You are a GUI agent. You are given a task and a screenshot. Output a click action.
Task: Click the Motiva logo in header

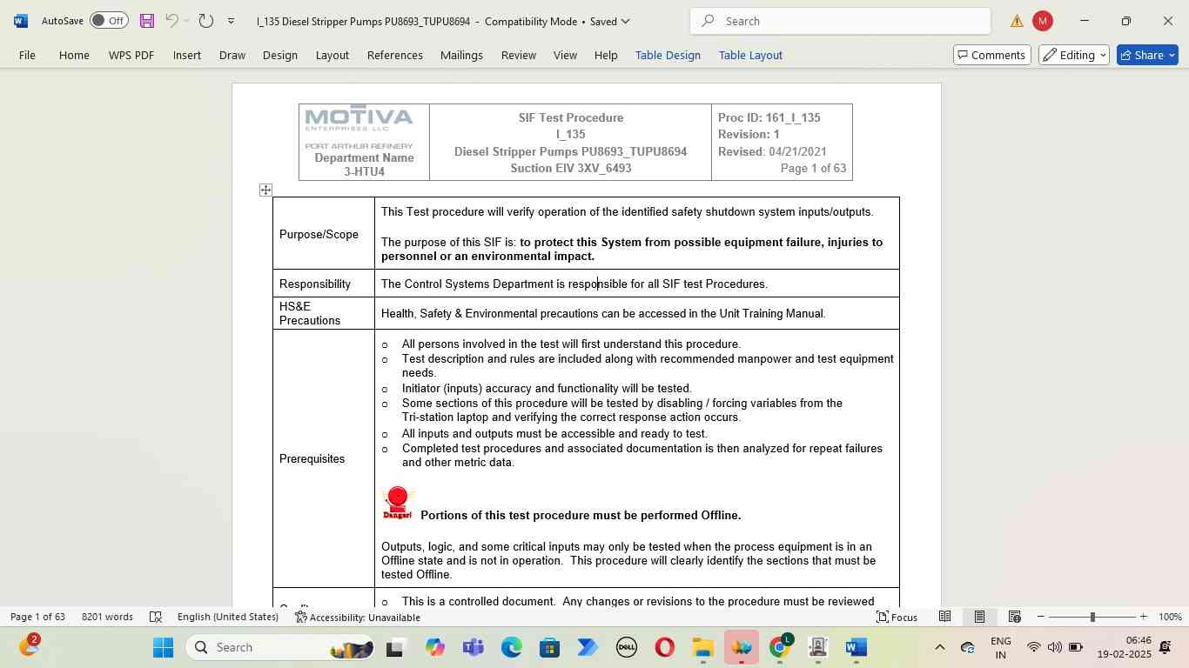(x=359, y=120)
